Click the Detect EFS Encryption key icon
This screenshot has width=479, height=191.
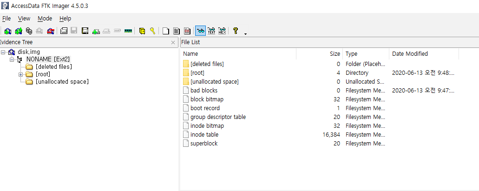[x=152, y=31]
